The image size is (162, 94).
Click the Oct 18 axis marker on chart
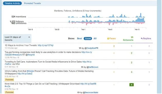(31, 29)
